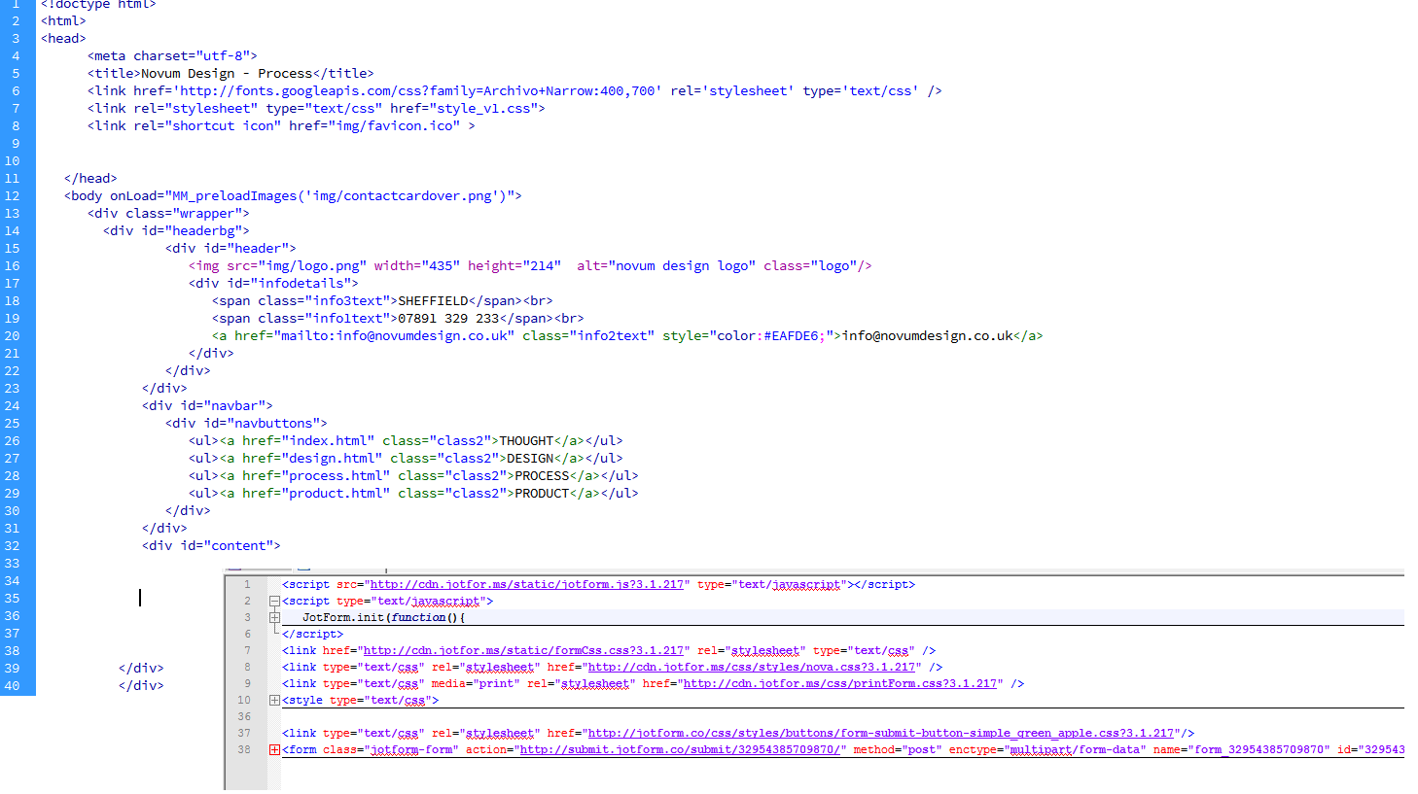Open the nova.css stylesheet URL
The height and width of the screenshot is (794, 1418).
click(x=751, y=668)
